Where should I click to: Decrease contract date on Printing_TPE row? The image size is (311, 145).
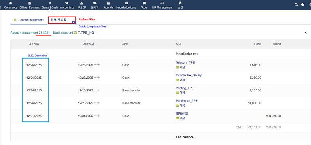click(x=95, y=90)
